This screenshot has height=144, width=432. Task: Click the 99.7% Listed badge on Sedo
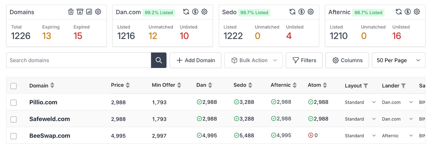(x=254, y=12)
